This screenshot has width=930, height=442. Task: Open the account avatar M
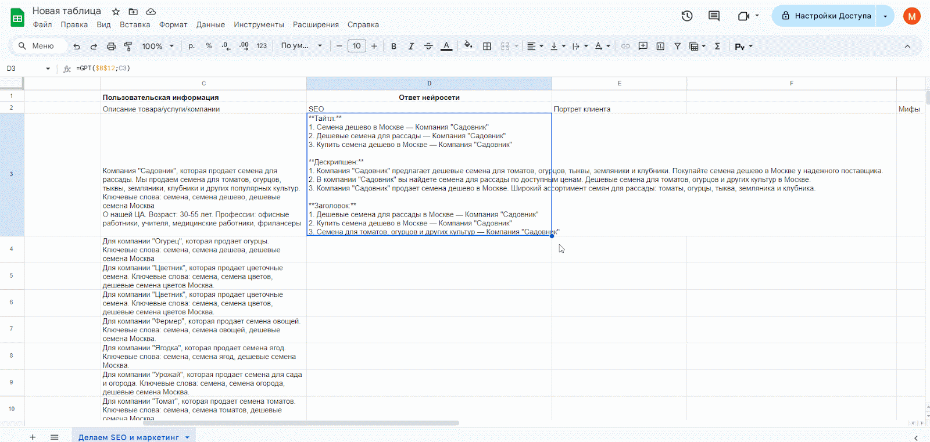click(x=911, y=16)
